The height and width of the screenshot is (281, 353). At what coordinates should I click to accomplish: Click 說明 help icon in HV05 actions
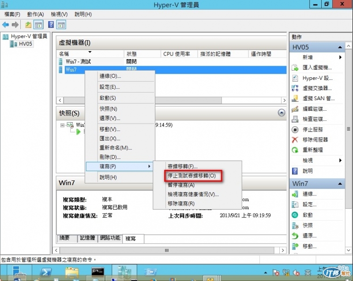click(x=295, y=171)
